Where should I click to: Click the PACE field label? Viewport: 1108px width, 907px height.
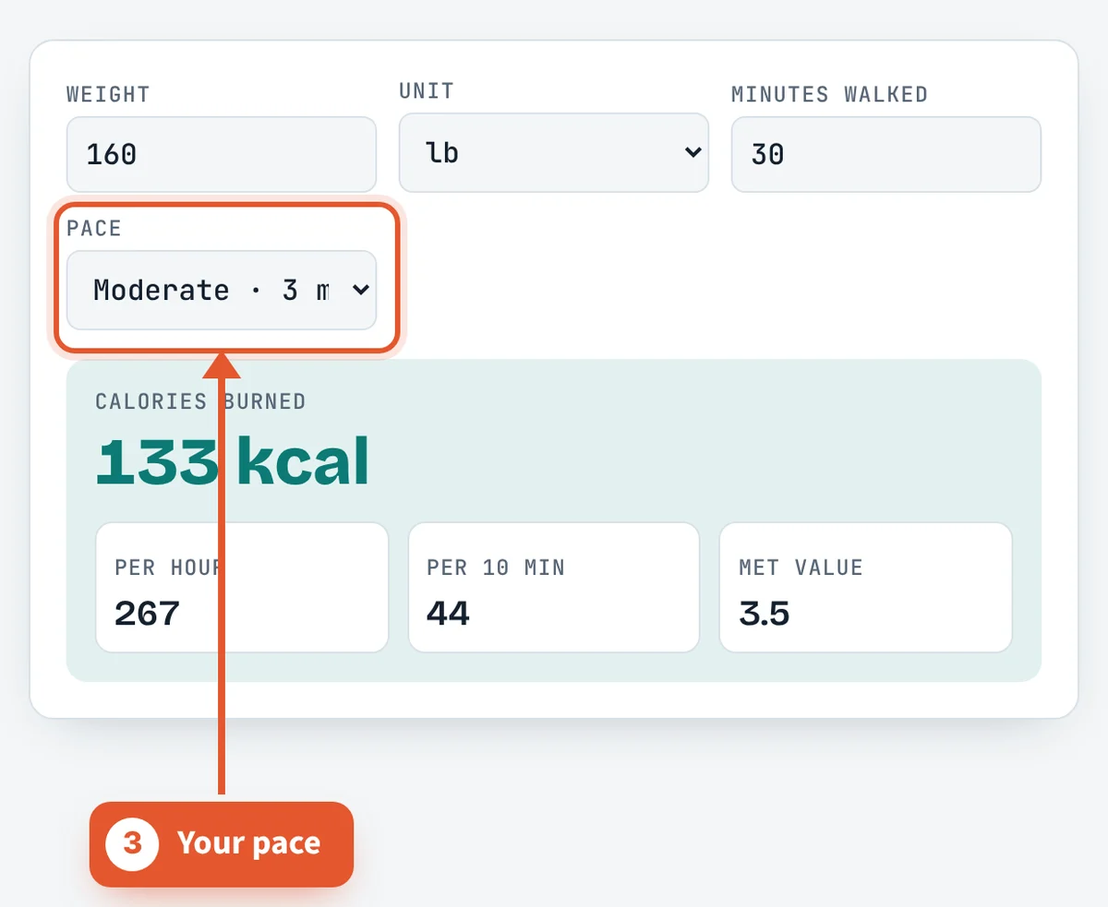point(94,229)
